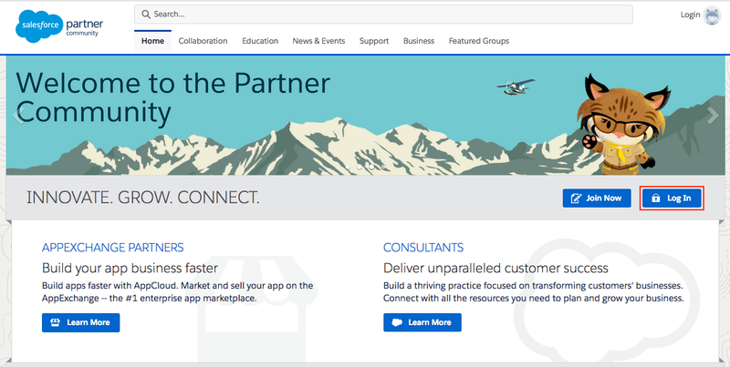Open the APPEXCHANGE PARTNERS heading link
Screen dimensions: 730x367
click(x=112, y=248)
